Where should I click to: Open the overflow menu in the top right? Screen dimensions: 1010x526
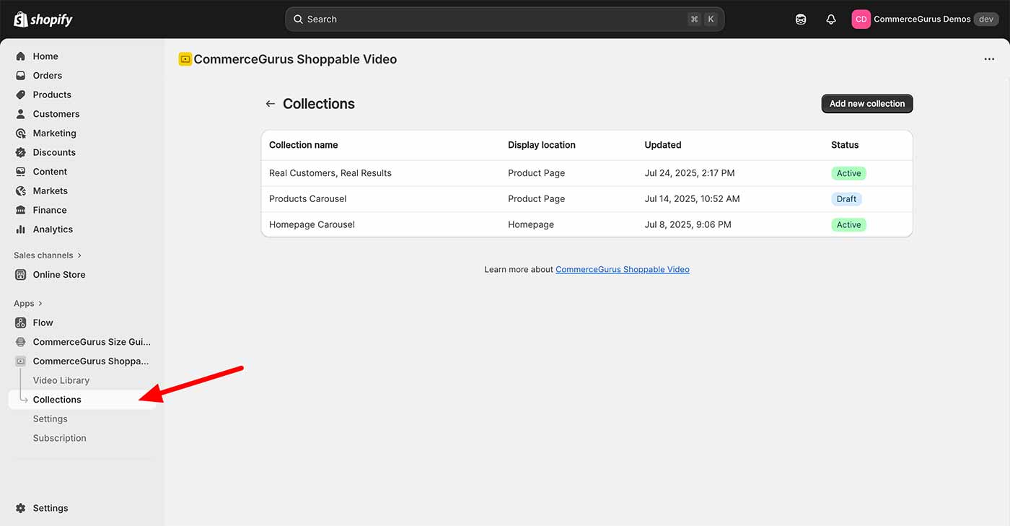coord(989,58)
